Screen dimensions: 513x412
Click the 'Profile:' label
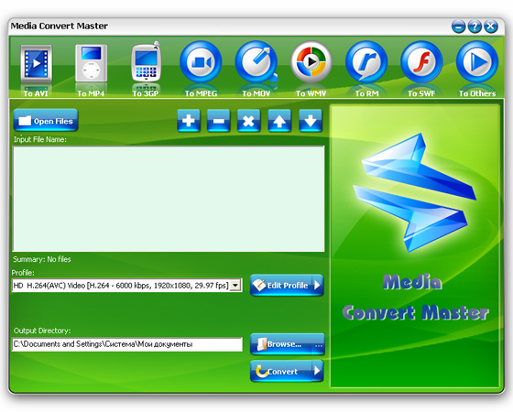23,273
